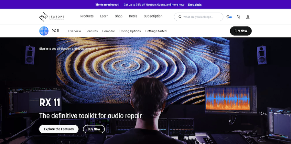The height and width of the screenshot is (144, 291).
Task: Click the black Buy Now button in subnav
Action: tap(241, 31)
